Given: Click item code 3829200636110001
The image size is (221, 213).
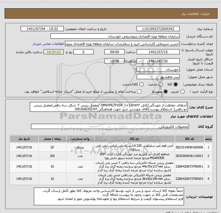Looking at the screenshot, I should 189,156.
